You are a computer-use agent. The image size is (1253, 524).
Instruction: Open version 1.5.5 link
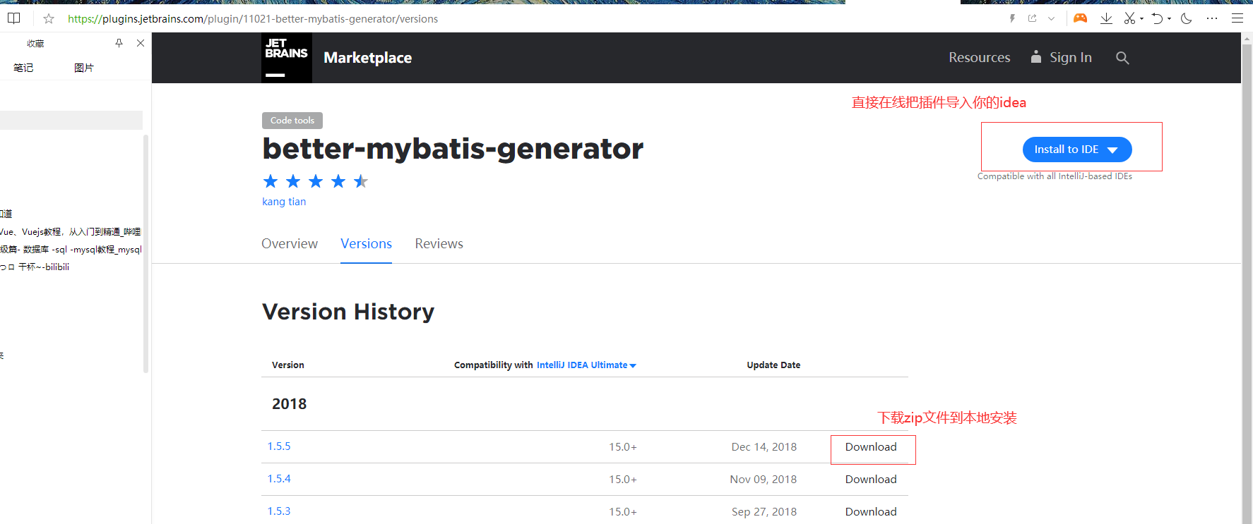(279, 446)
